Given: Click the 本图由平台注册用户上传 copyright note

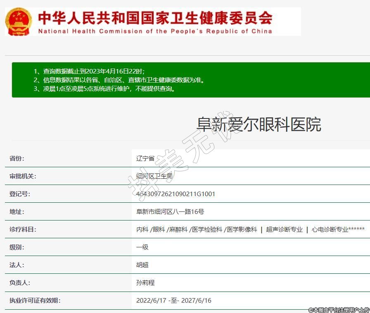Looking at the screenshot, I should click(339, 309).
